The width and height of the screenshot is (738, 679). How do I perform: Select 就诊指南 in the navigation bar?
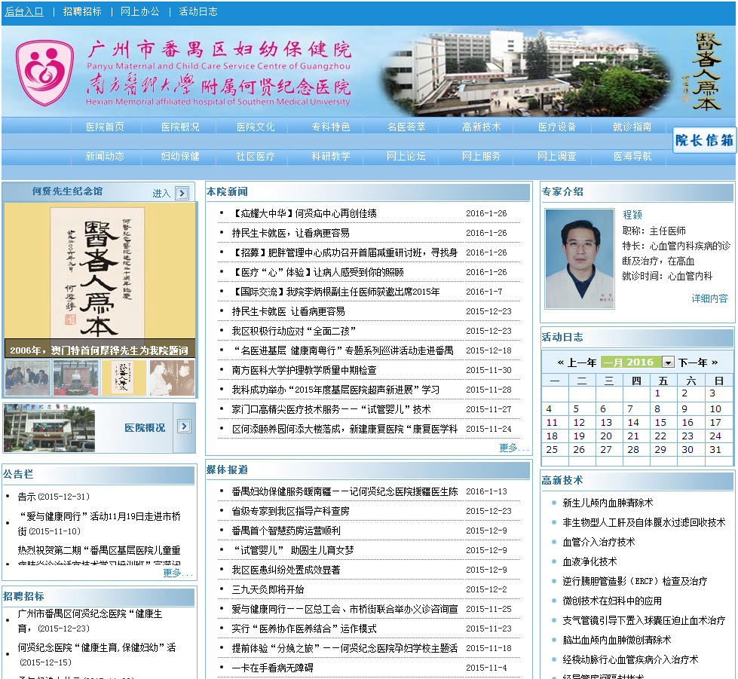coord(632,127)
